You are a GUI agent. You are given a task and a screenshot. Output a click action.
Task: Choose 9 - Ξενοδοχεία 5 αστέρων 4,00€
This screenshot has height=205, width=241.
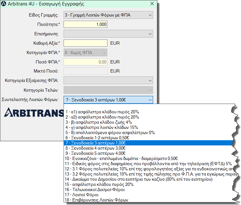(x=149, y=153)
